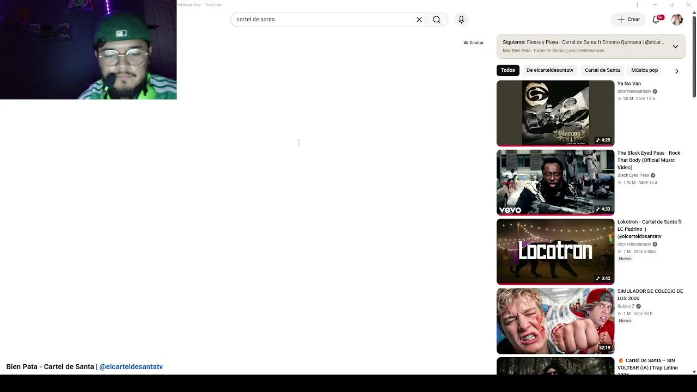Click the '178 M hace 16 a' stats text
This screenshot has height=392, width=697.
point(638,183)
